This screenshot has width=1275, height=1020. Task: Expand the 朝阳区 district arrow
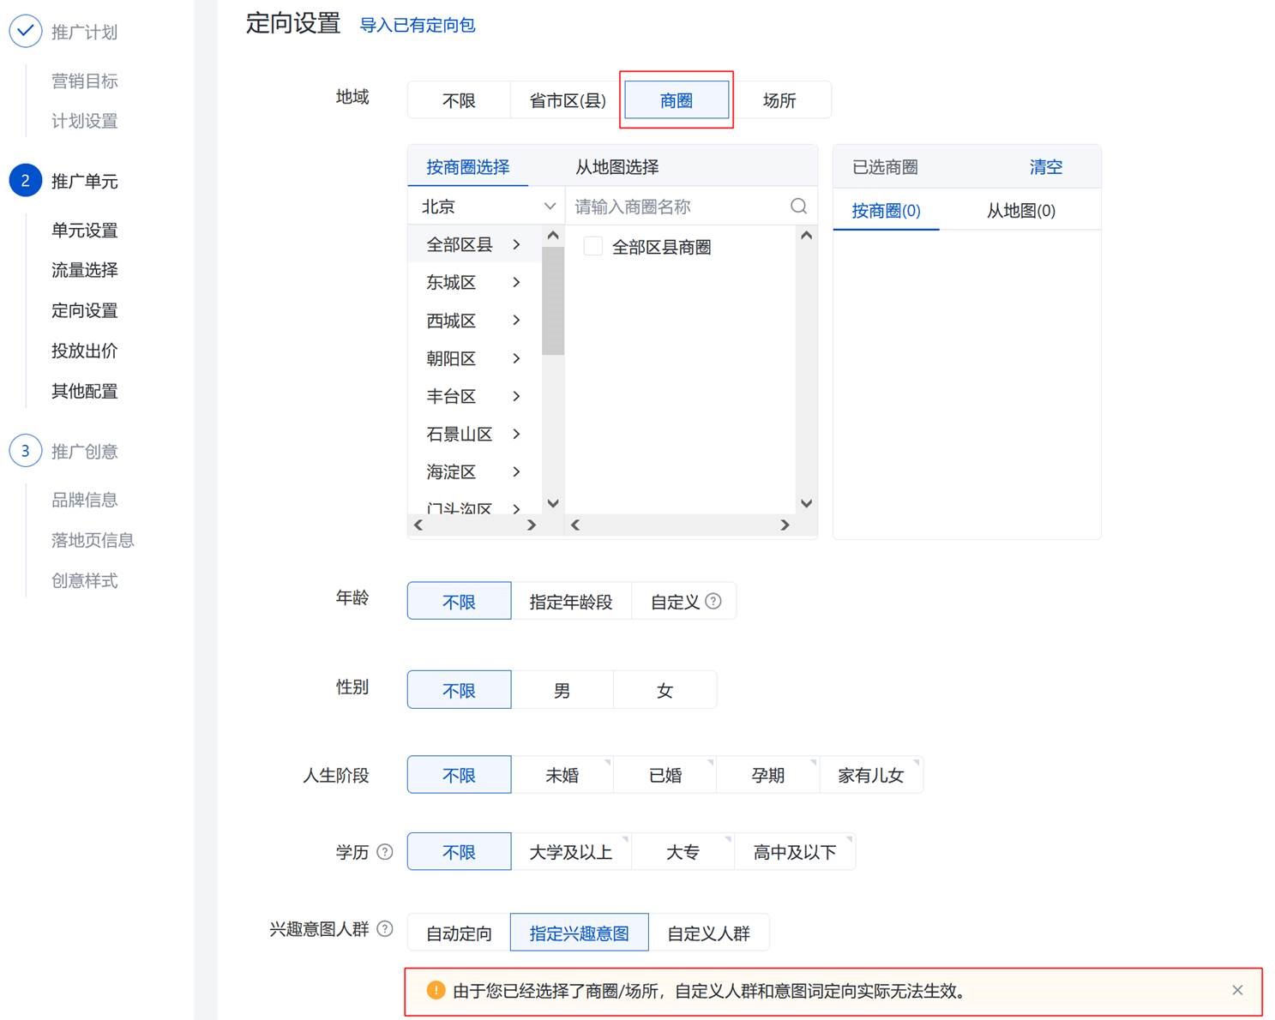pyautogui.click(x=516, y=358)
